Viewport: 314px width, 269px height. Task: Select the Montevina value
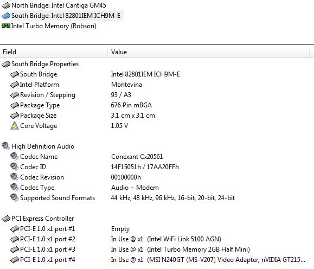point(126,85)
